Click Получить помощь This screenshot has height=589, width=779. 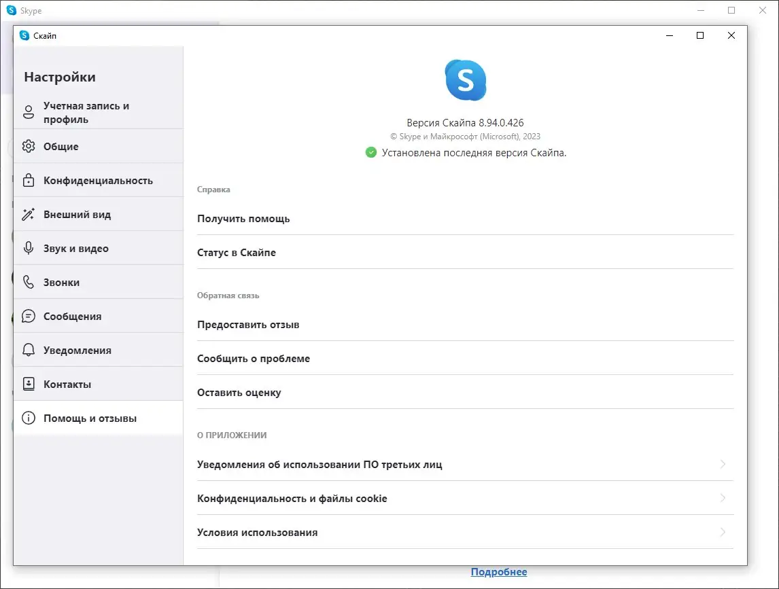[x=465, y=219]
